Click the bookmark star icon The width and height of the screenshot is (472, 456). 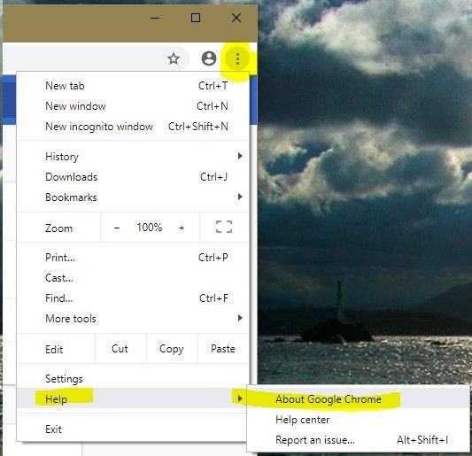174,58
